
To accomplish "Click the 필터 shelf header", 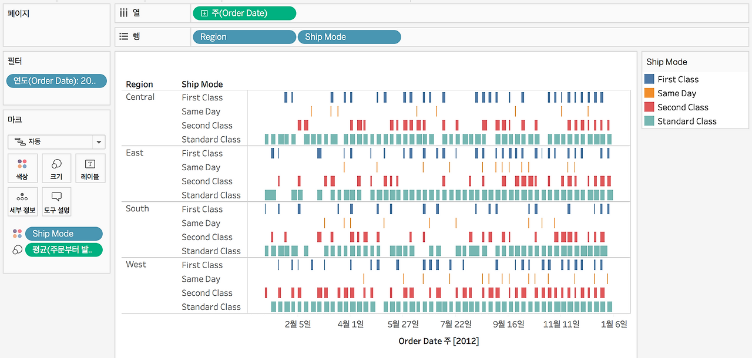I will tap(15, 61).
